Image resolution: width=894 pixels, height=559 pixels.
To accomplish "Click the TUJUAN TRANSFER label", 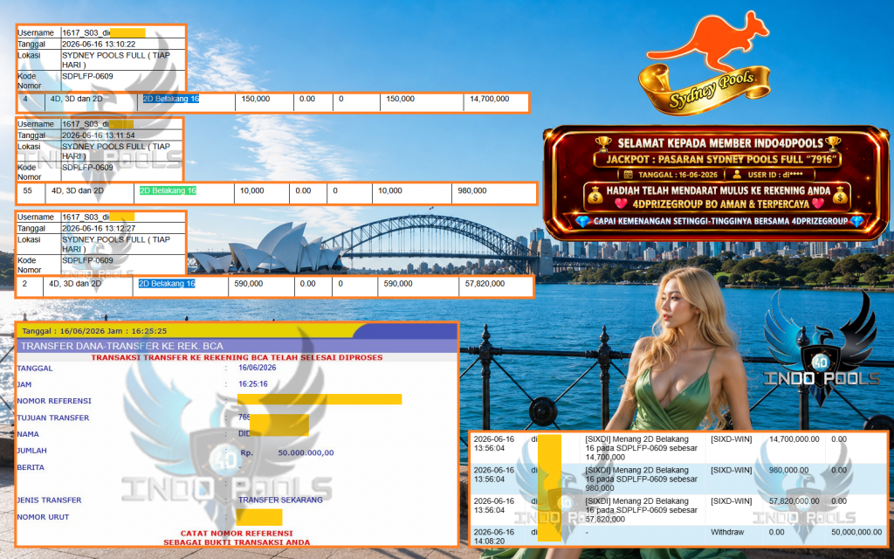I will pos(53,418).
